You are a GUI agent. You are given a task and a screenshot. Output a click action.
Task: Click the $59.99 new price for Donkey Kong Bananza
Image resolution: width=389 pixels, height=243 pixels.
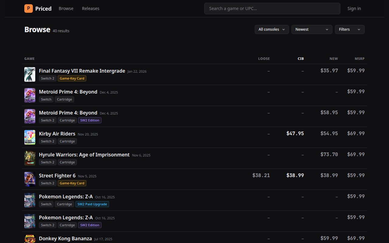(x=329, y=238)
